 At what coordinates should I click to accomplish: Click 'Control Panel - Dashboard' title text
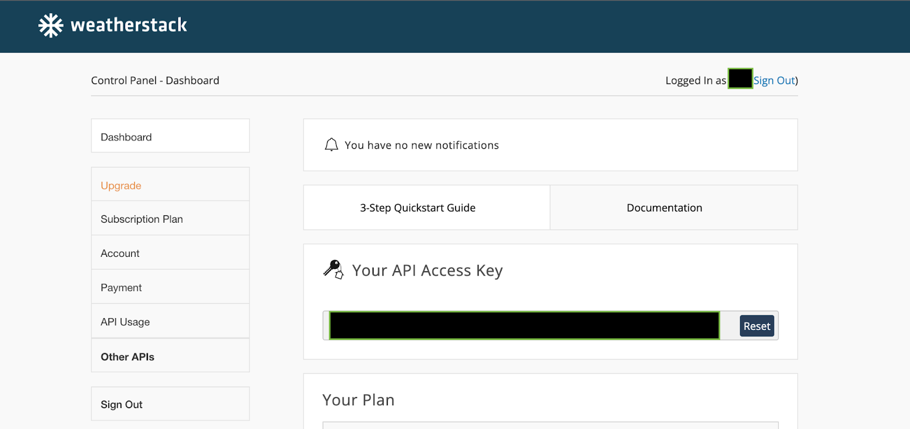[x=155, y=80]
